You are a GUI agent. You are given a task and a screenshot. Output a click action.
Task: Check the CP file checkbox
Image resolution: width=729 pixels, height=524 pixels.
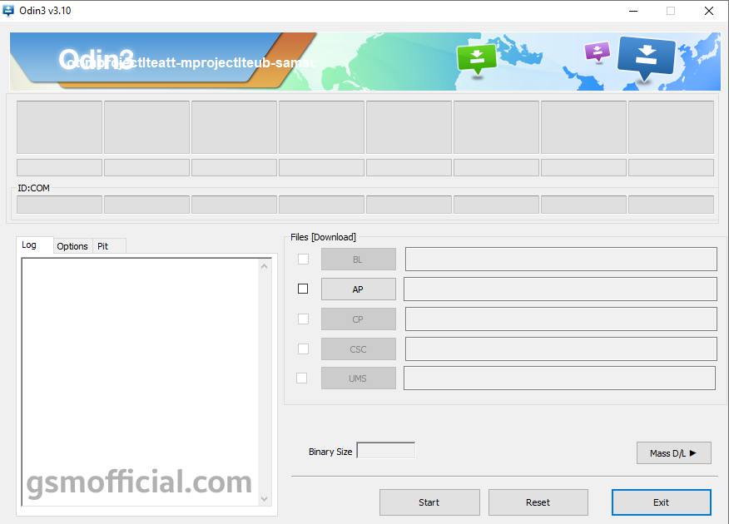[303, 319]
